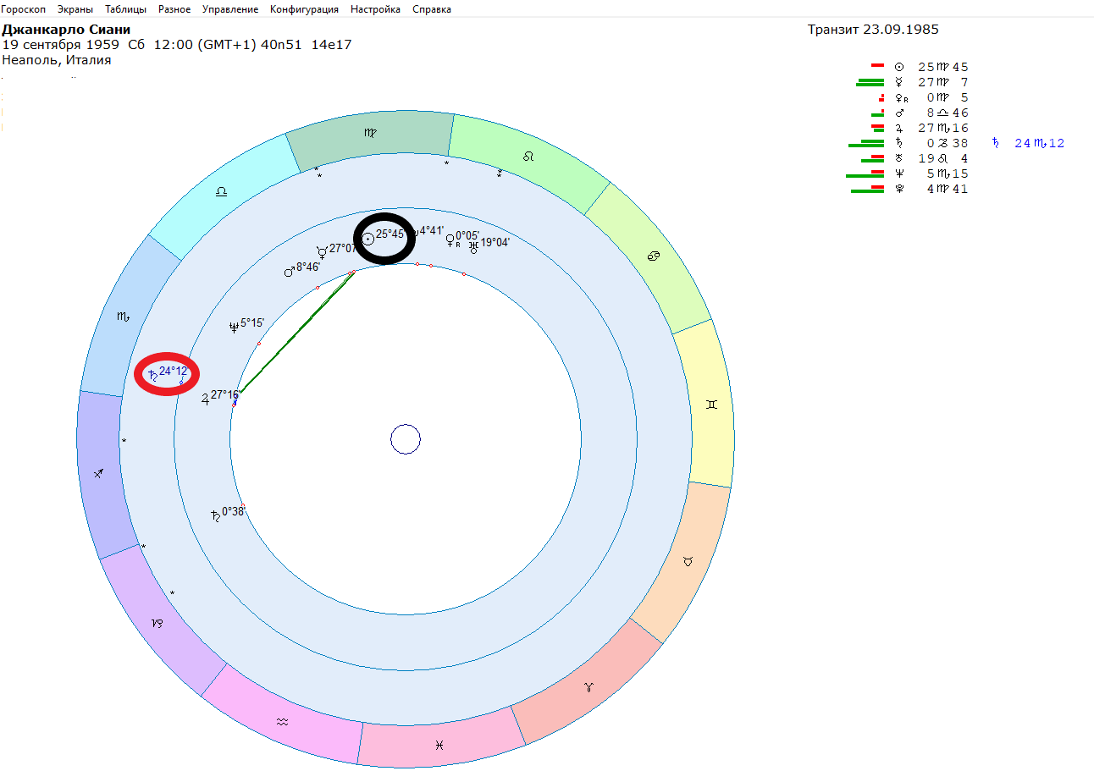The width and height of the screenshot is (1094, 782).
Task: Select the Uranus 19°4 row in planet table
Action: pyautogui.click(x=915, y=158)
